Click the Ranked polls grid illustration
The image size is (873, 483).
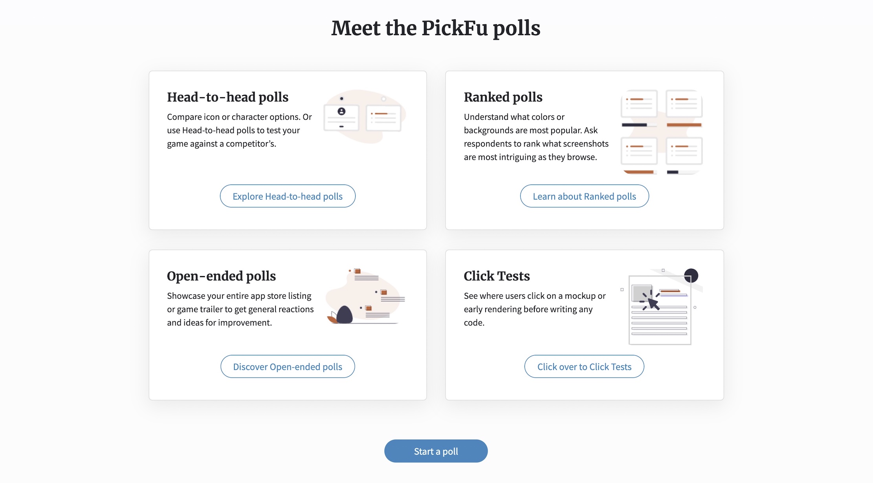[x=662, y=132]
